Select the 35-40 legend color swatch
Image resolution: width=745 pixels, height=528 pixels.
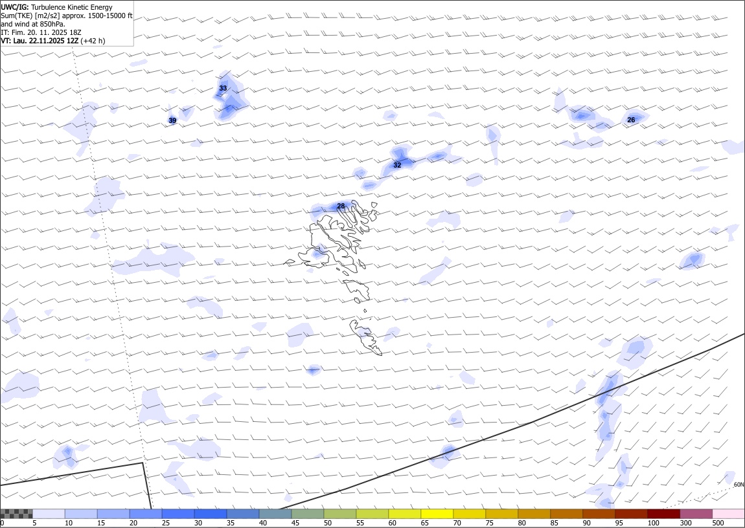coord(243,514)
